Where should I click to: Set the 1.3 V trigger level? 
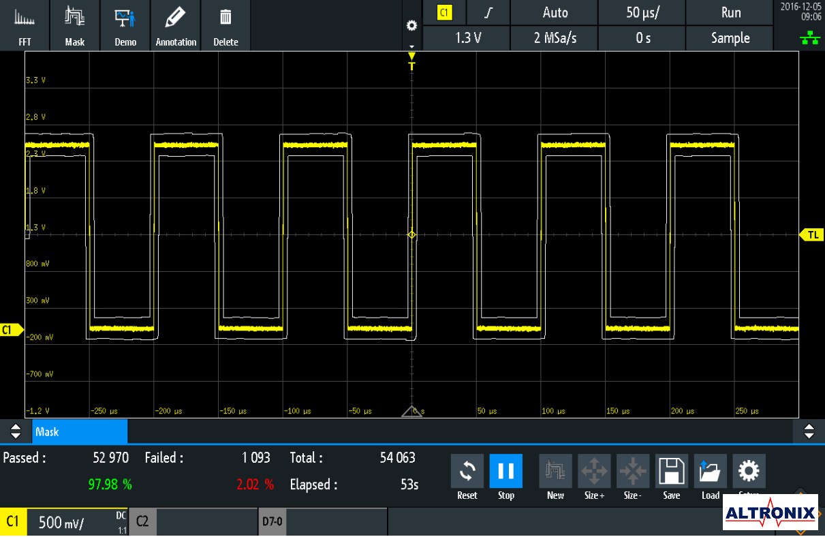(467, 38)
